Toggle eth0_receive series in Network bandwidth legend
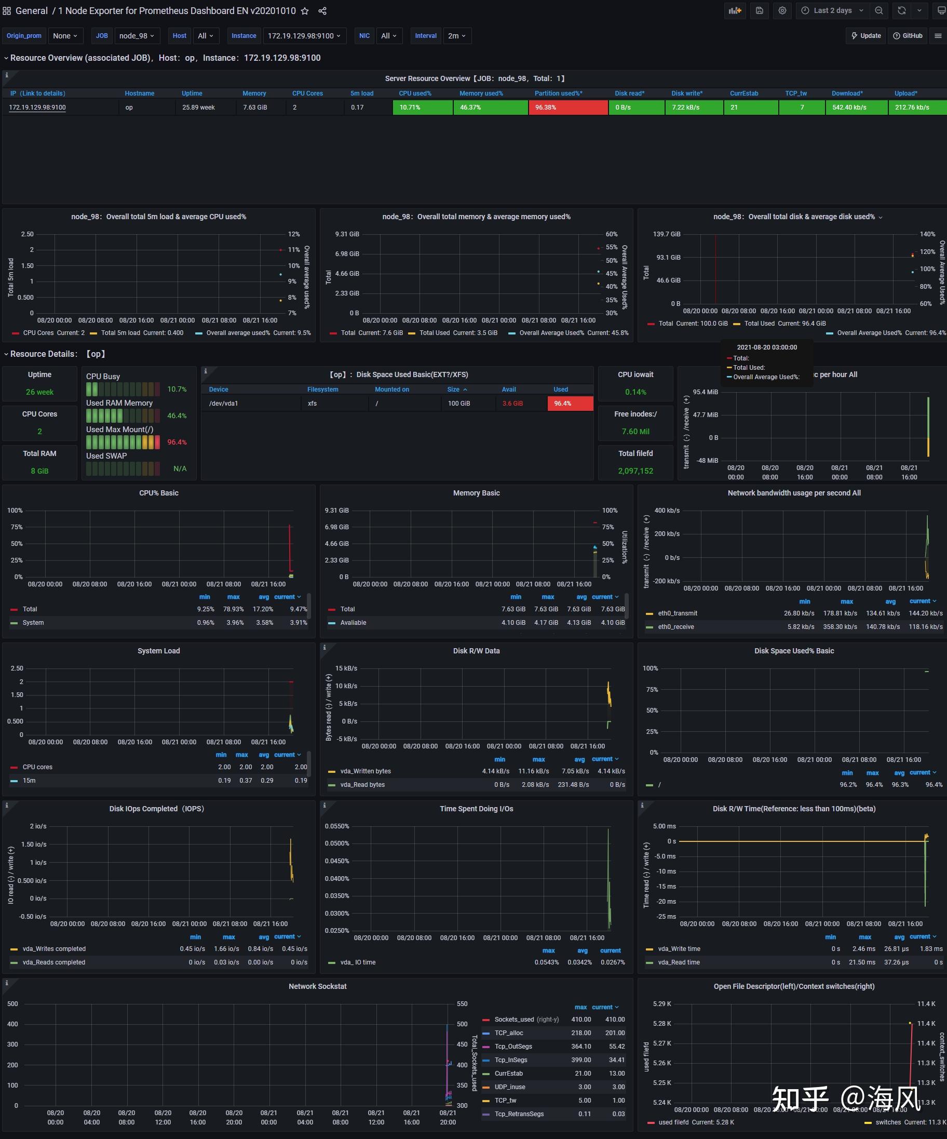The width and height of the screenshot is (947, 1139). click(x=675, y=626)
